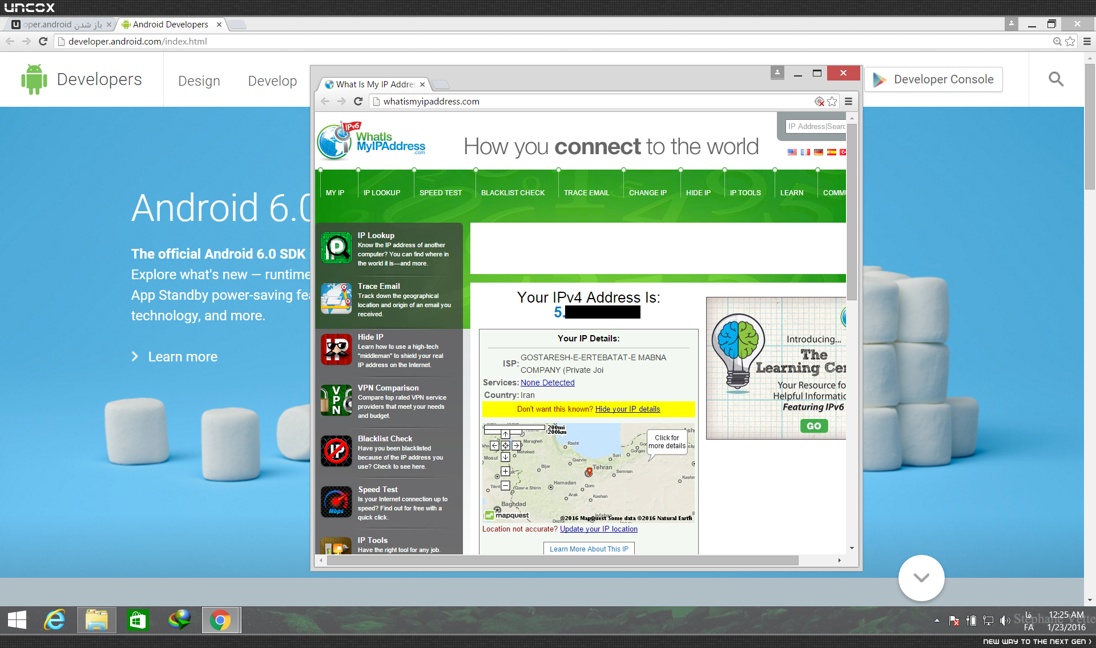Select the French flag language icon
Image resolution: width=1096 pixels, height=648 pixels.
click(x=805, y=152)
